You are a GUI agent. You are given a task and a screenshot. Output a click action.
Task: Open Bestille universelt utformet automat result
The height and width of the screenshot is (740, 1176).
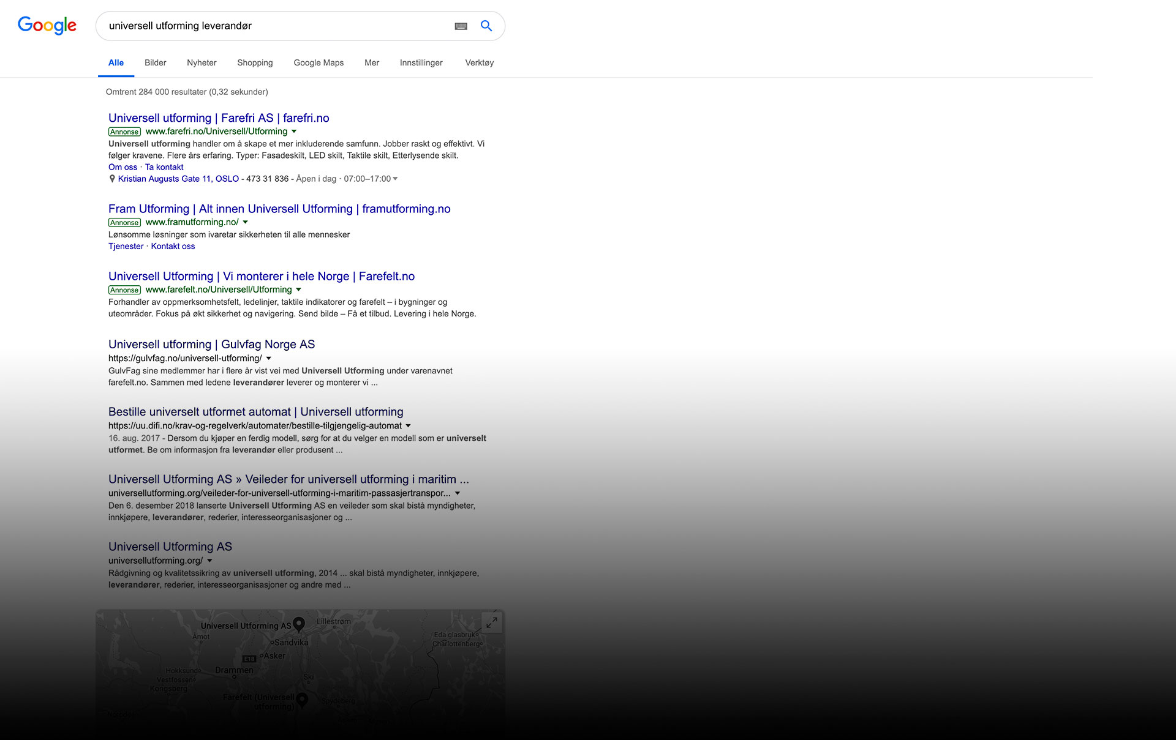point(256,412)
